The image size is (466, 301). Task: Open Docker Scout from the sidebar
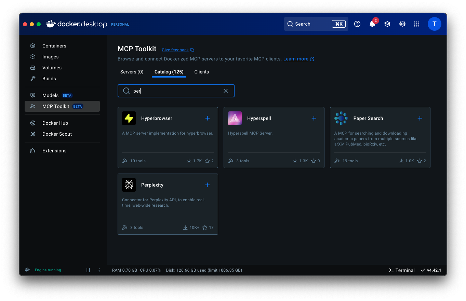62,134
